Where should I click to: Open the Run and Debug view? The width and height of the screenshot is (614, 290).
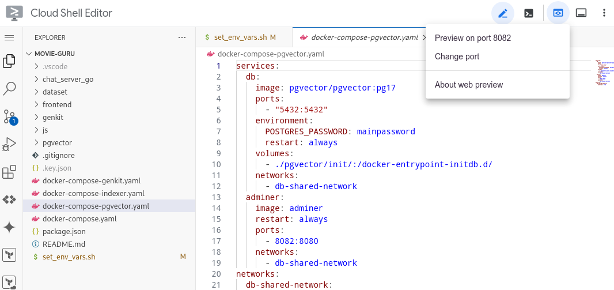pyautogui.click(x=9, y=144)
